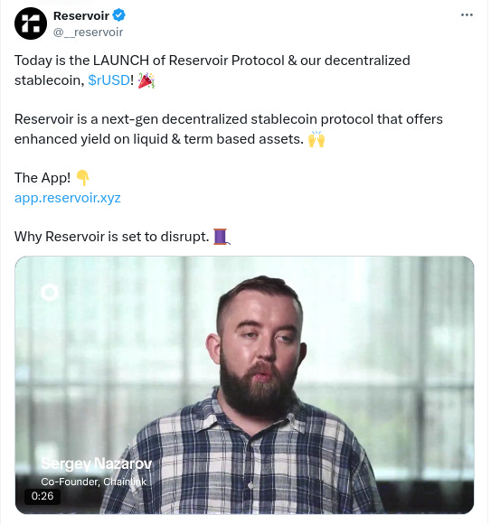491x524 pixels.
Task: Click the Chainlink hexagon logo in video
Action: pyautogui.click(x=49, y=293)
